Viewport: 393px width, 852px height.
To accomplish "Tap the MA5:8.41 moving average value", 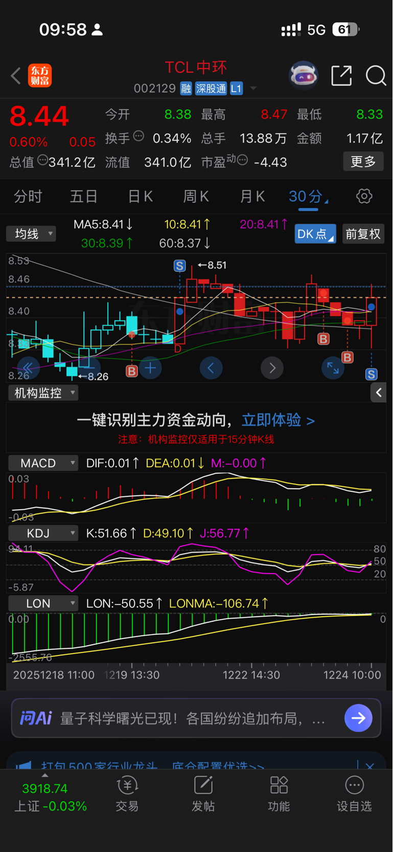I will pos(103,224).
